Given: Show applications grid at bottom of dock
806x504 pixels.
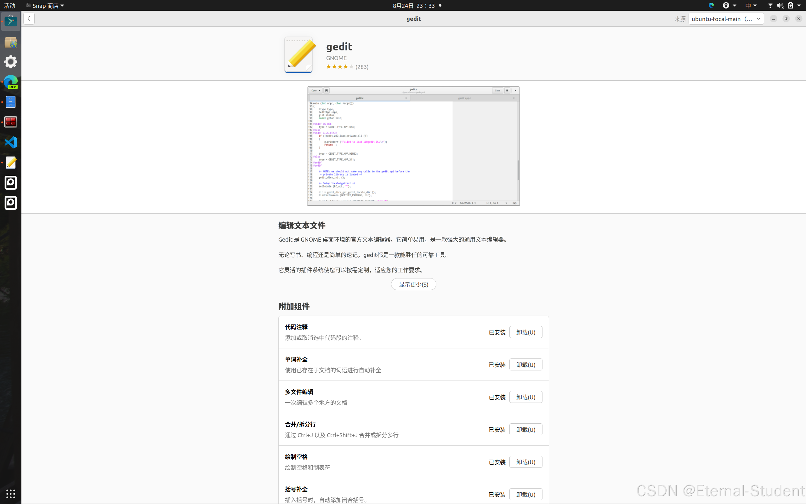Looking at the screenshot, I should coord(11,493).
